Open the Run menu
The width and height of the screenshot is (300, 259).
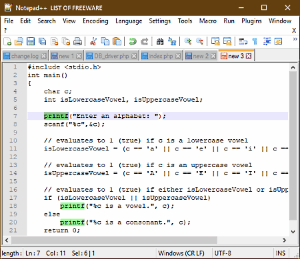[229, 21]
